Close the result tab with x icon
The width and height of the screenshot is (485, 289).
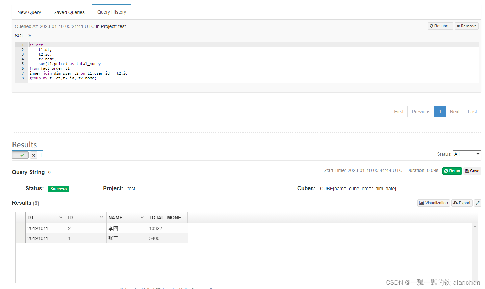pyautogui.click(x=33, y=155)
